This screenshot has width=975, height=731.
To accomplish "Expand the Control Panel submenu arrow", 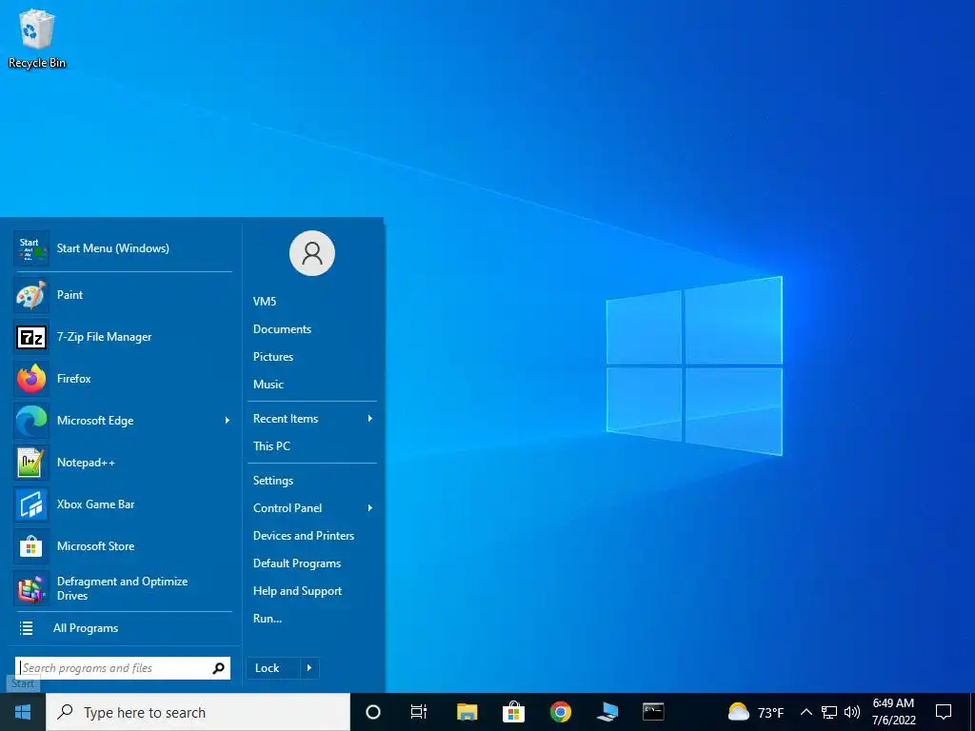I will [x=370, y=508].
